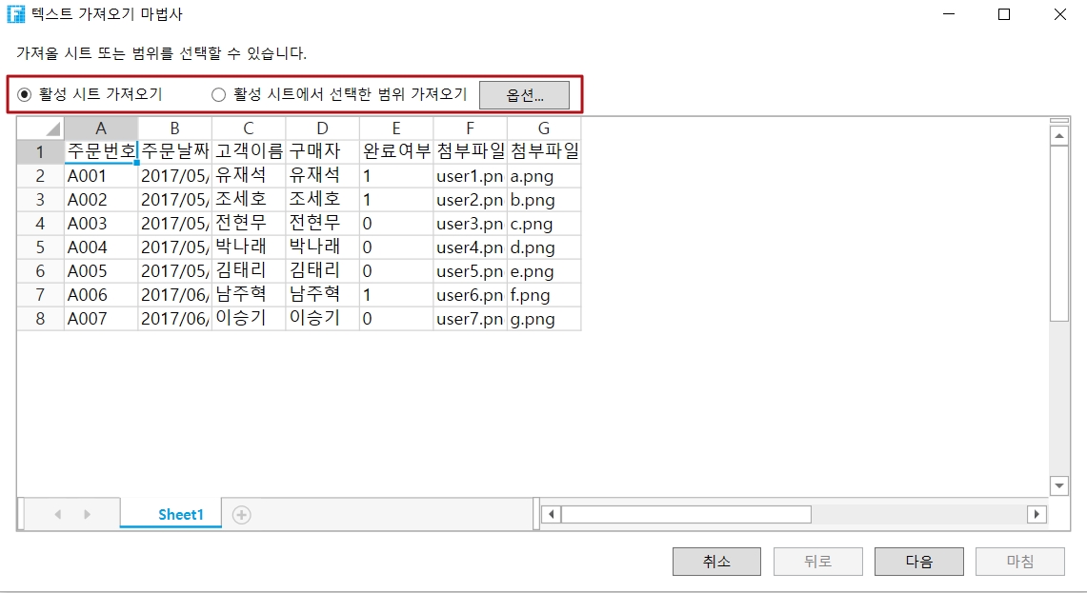Select the 활성 시트 가져오기 radio button

(x=25, y=94)
